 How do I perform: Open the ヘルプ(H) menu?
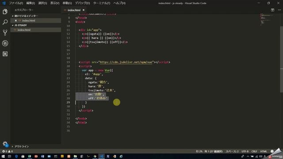click(119, 3)
